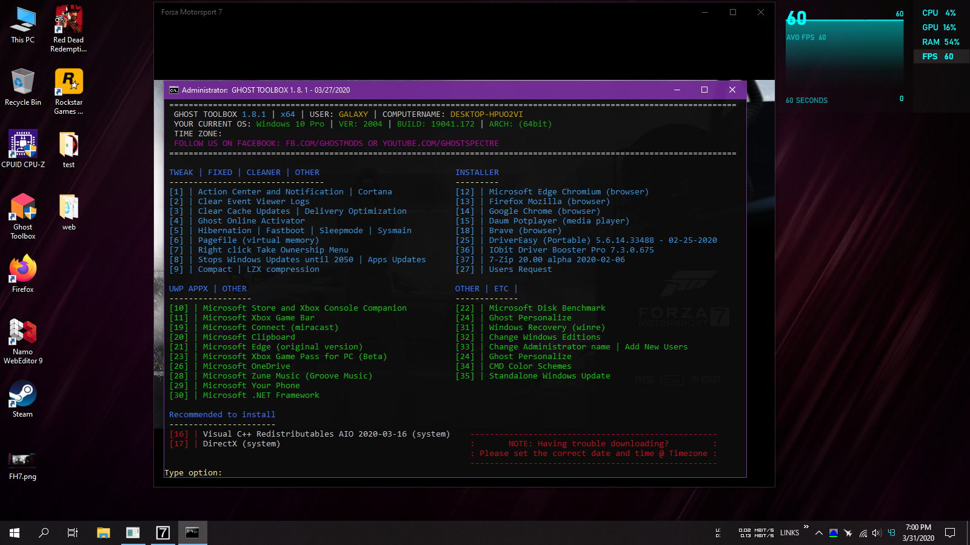Switch to CPU in the performance overlay
Image resolution: width=970 pixels, height=545 pixels.
coord(939,13)
